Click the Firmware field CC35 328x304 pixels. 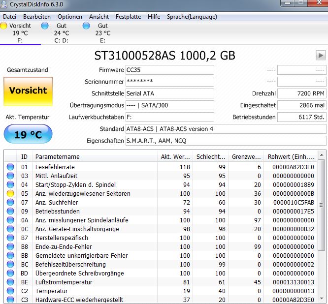169,70
